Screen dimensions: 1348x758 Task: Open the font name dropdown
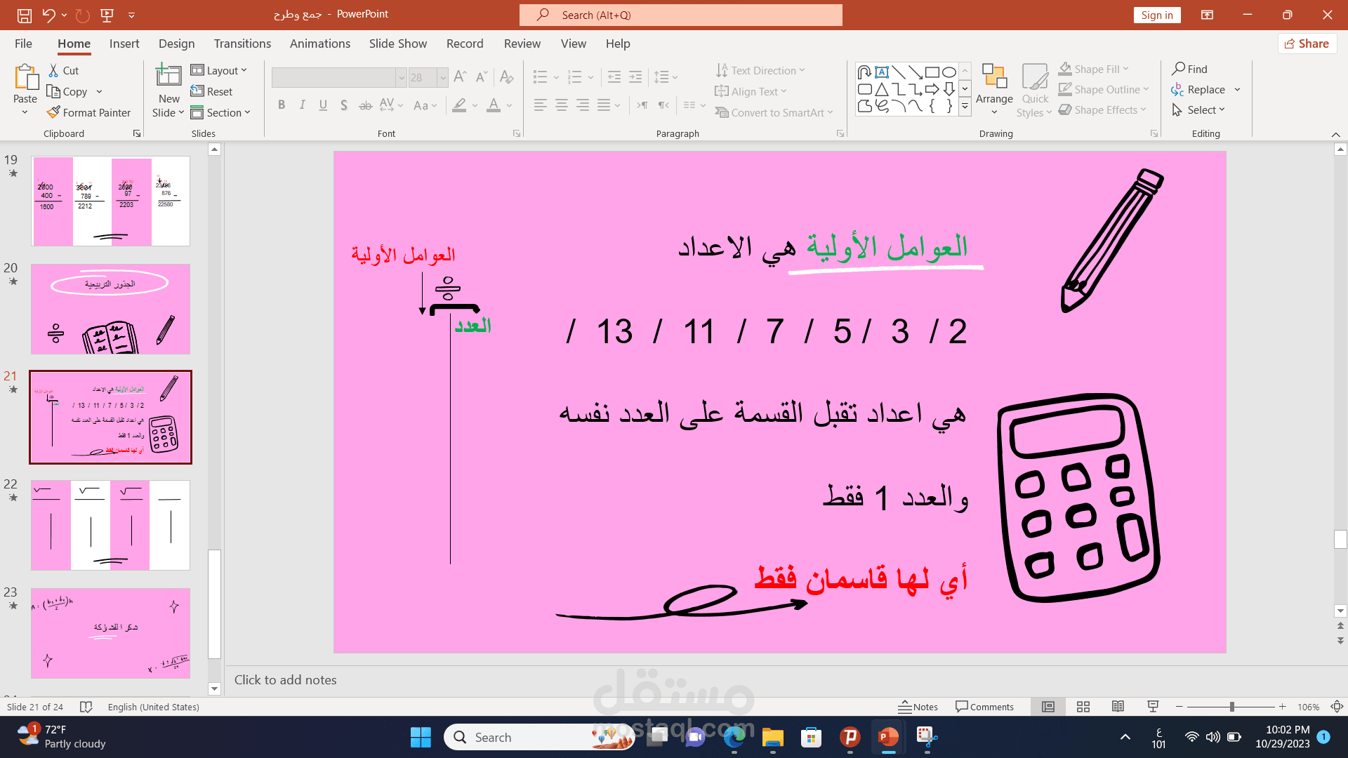(402, 77)
